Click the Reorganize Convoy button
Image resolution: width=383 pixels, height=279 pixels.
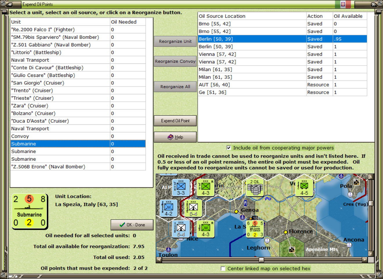click(x=175, y=61)
